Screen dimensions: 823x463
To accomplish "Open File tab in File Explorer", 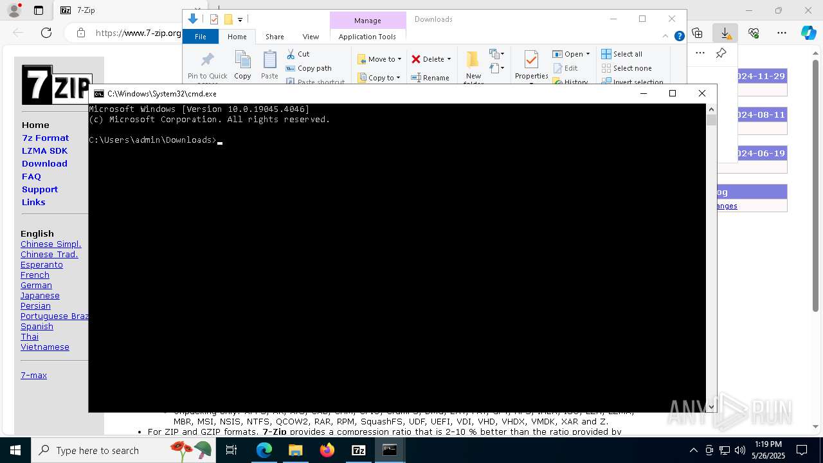I will 201,37.
